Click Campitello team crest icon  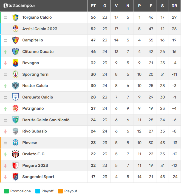pyautogui.click(x=15, y=40)
